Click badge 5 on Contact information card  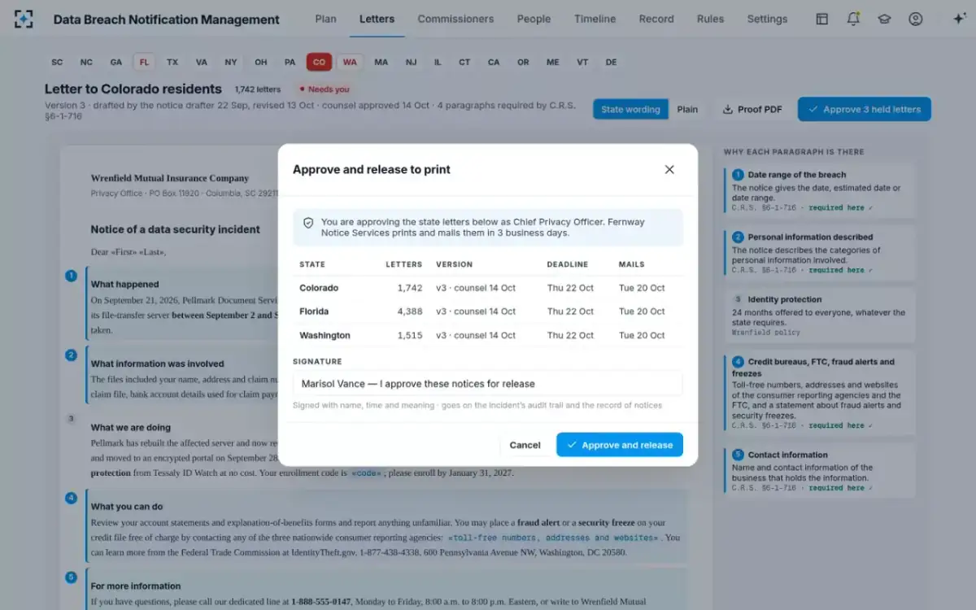click(x=738, y=455)
